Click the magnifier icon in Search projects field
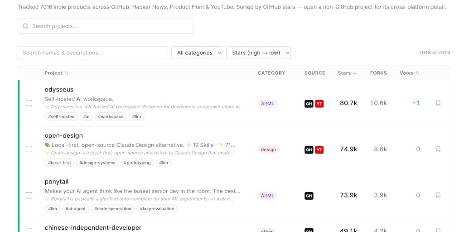The image size is (464, 232). [x=25, y=26]
